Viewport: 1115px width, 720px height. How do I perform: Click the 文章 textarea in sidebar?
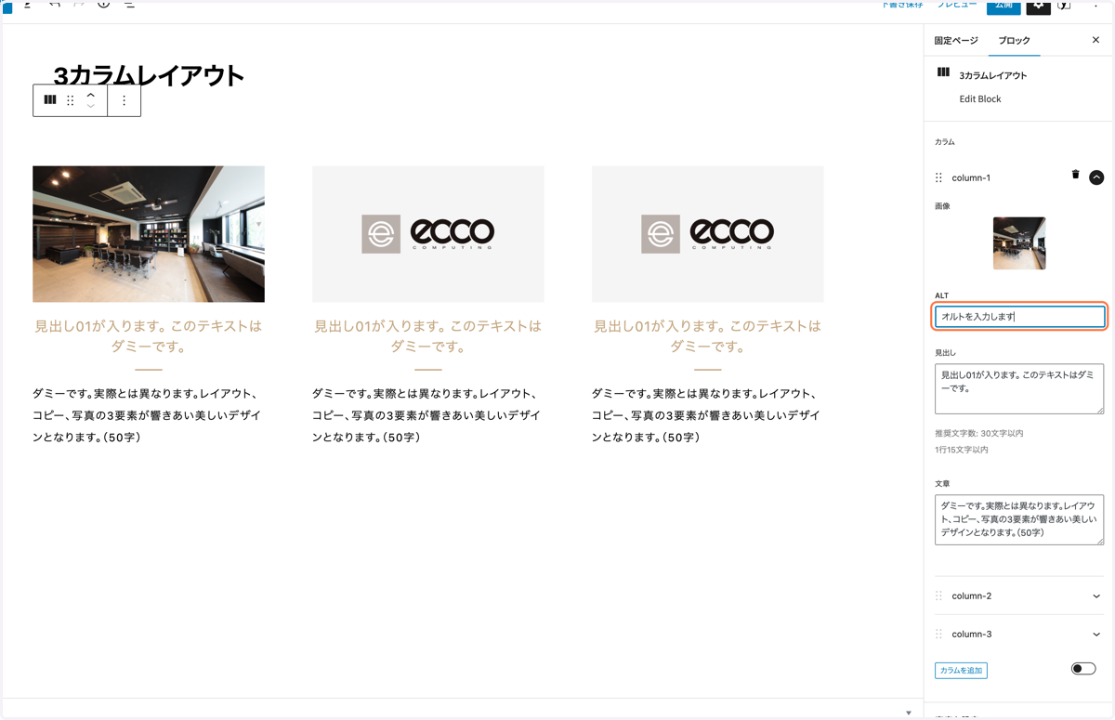tap(1019, 519)
